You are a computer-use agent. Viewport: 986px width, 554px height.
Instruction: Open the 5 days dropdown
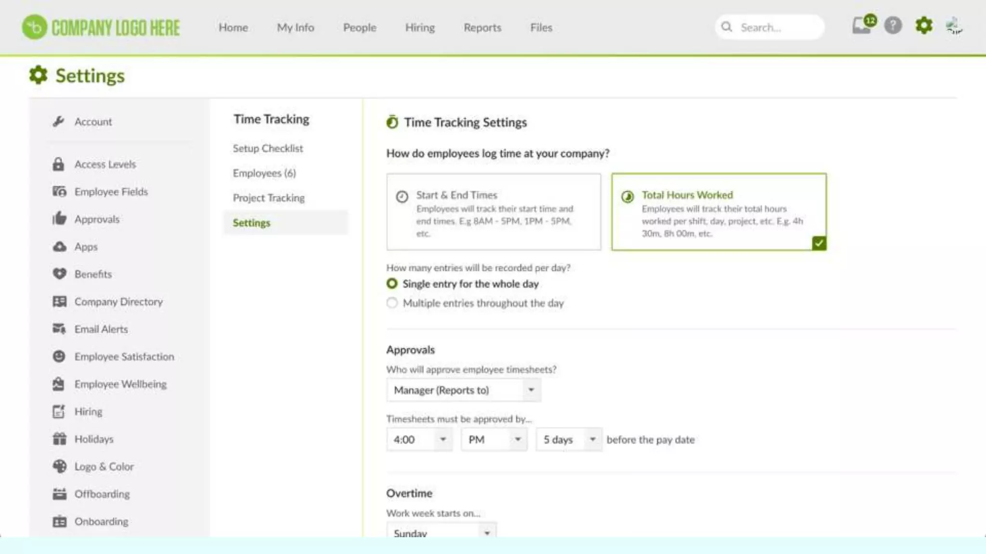click(x=569, y=440)
